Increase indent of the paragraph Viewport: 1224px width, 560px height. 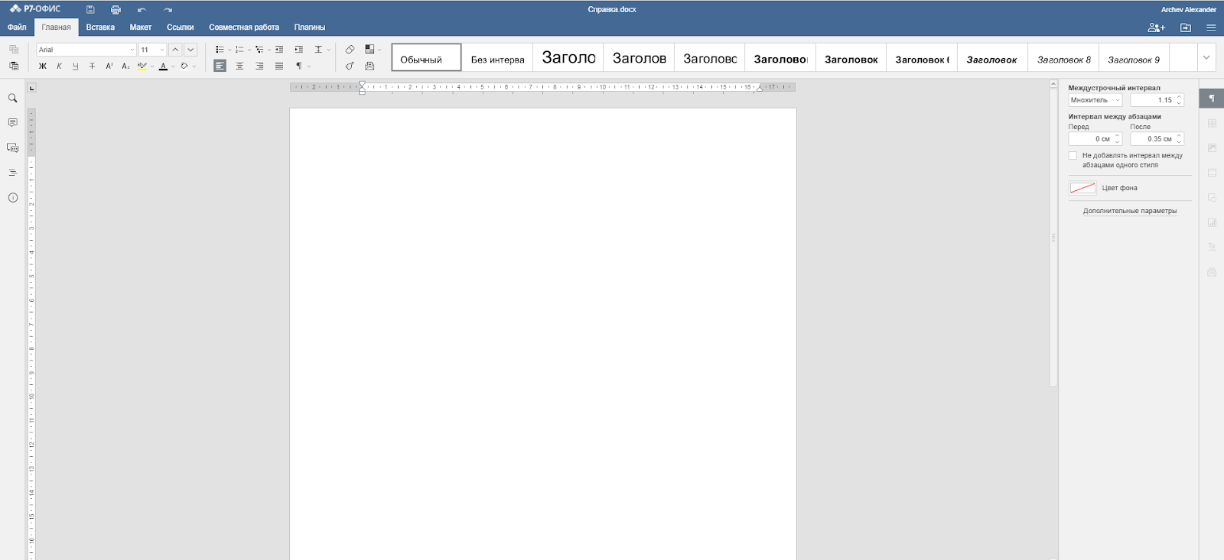298,50
